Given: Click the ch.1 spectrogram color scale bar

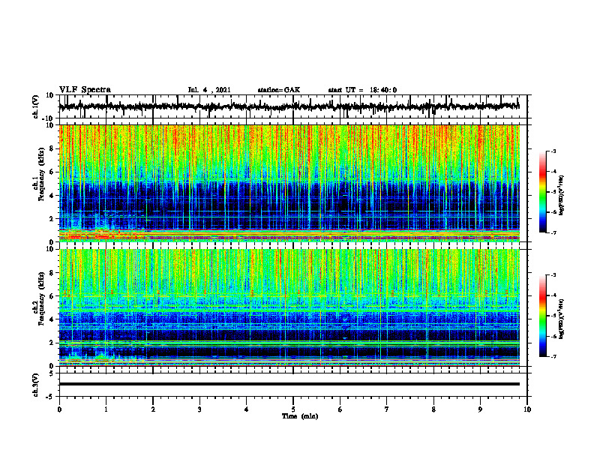Looking at the screenshot, I should (543, 192).
